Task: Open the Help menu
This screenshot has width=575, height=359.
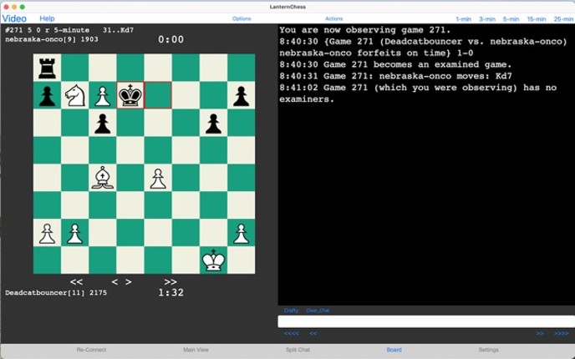Action: click(x=47, y=18)
